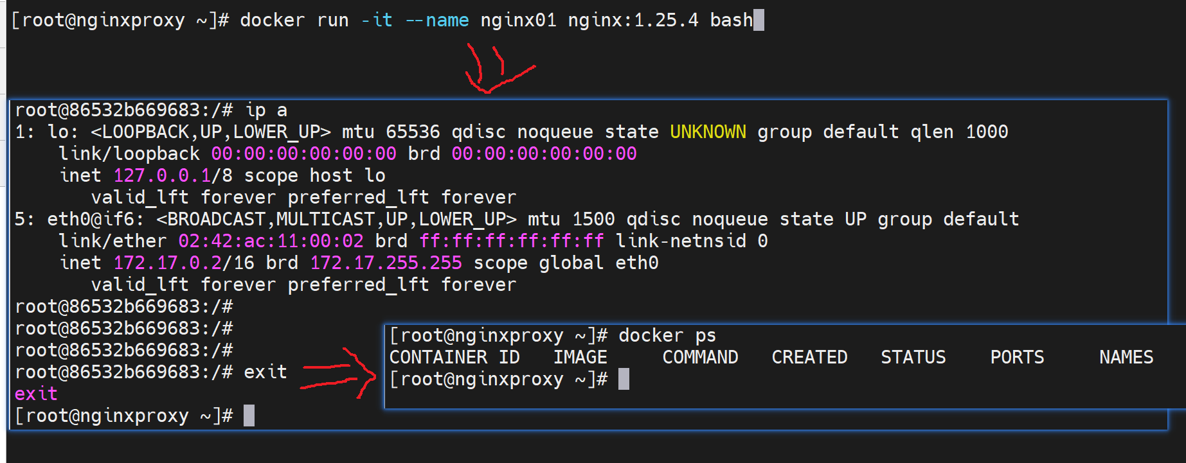Click the CONTAINER ID column header
This screenshot has height=463, width=1186.
(454, 358)
